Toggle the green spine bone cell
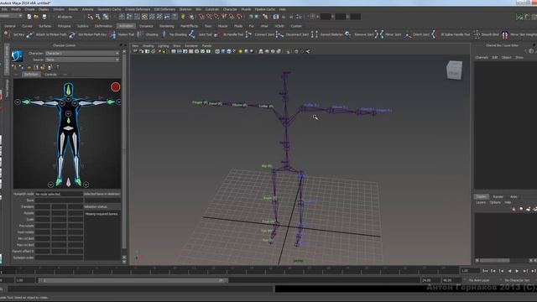Viewport: 537px width, 302px height. pos(69,120)
